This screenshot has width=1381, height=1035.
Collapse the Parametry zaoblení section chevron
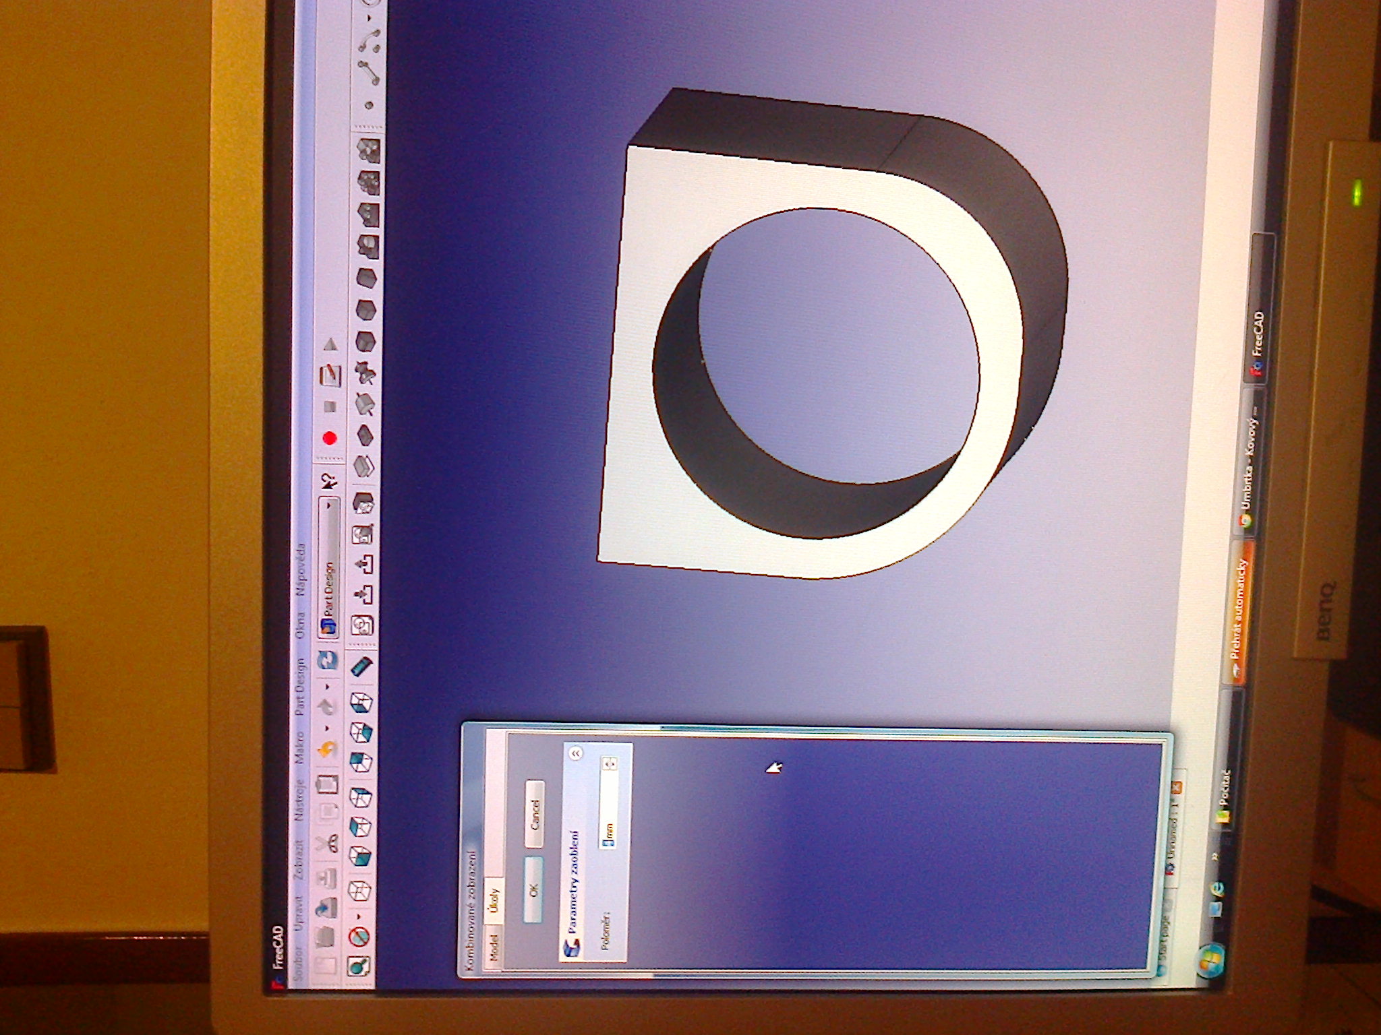pos(575,753)
